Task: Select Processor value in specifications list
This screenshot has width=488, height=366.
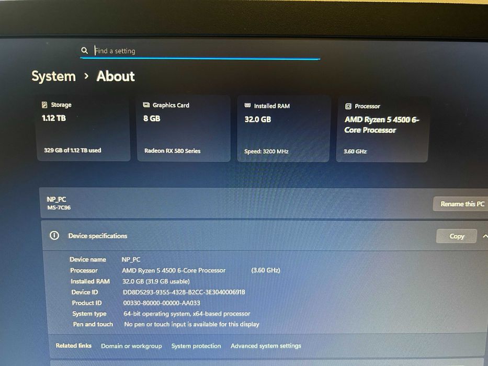Action: coord(174,270)
